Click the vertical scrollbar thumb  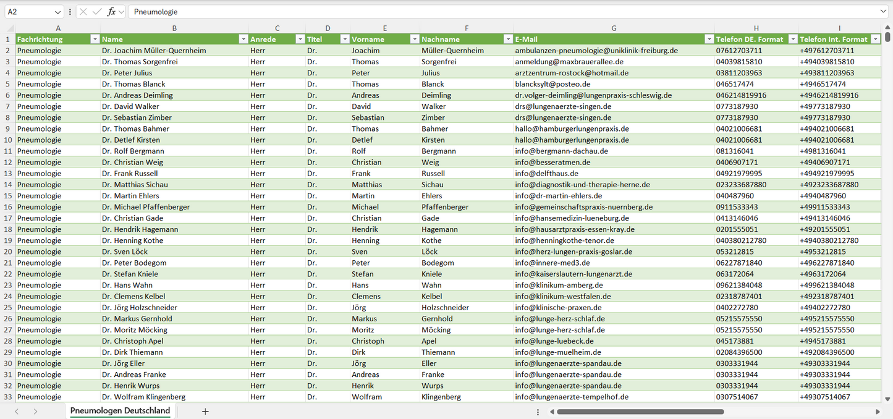click(888, 37)
